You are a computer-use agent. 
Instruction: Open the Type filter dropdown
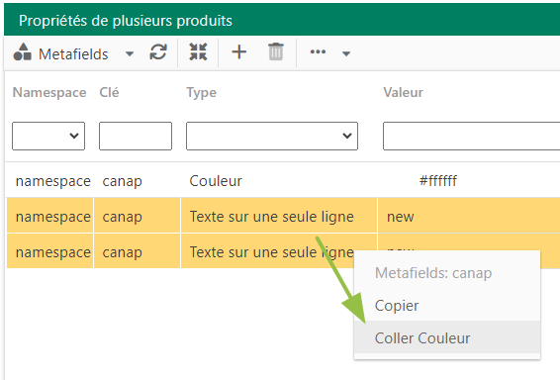coord(272,137)
